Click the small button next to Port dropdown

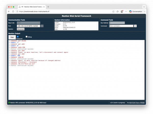click(42, 26)
